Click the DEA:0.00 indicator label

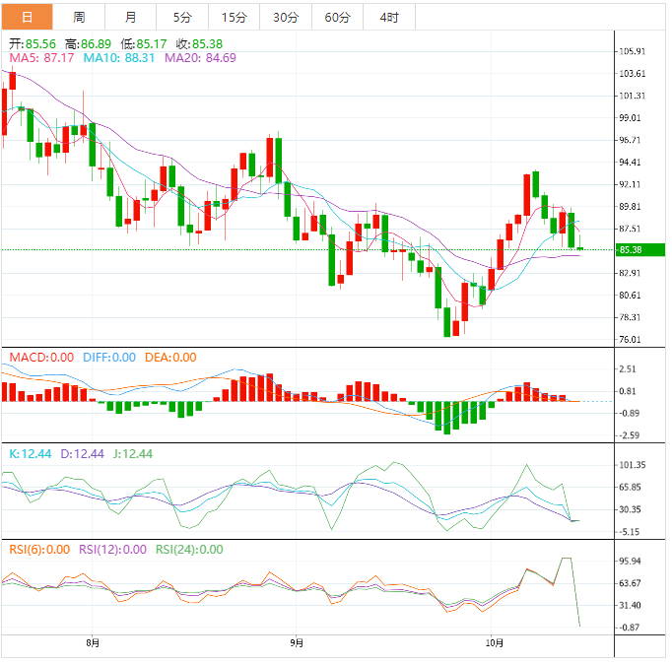click(x=170, y=358)
